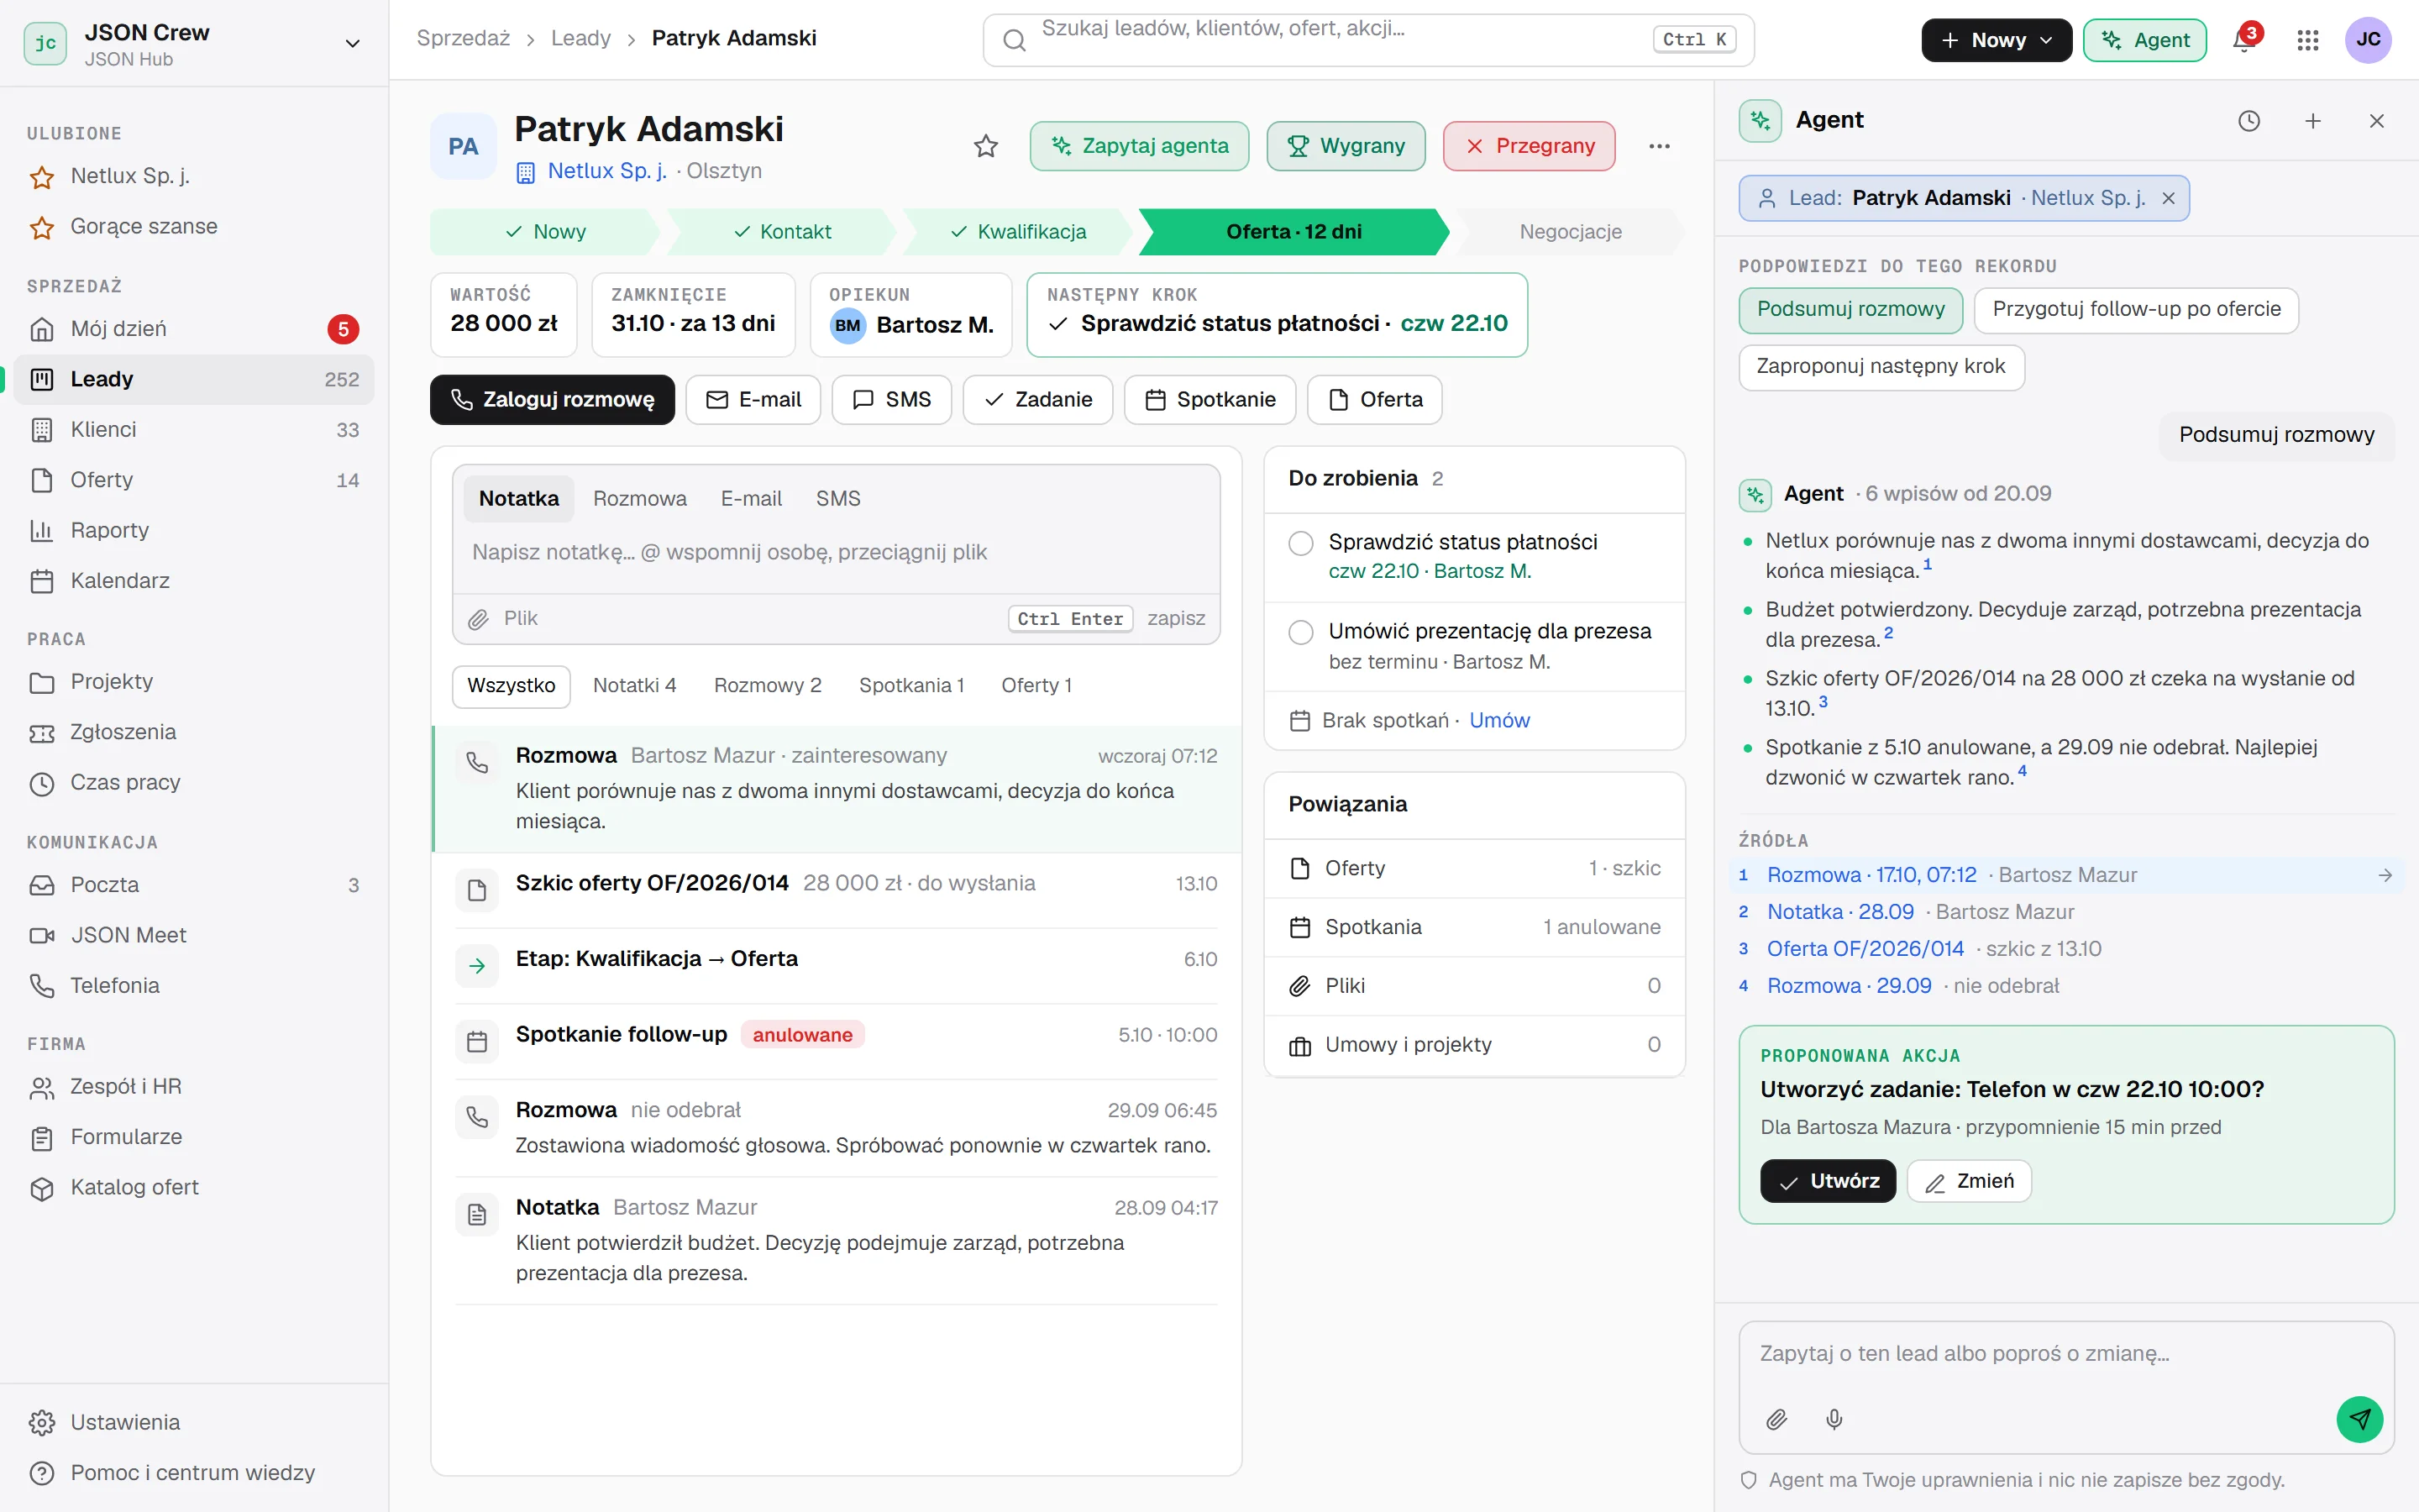This screenshot has width=2419, height=1512.
Task: Select the Kwalifikacja pipeline stage
Action: pyautogui.click(x=1019, y=232)
